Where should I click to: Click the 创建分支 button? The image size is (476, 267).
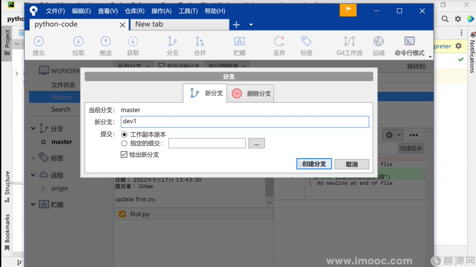click(314, 164)
